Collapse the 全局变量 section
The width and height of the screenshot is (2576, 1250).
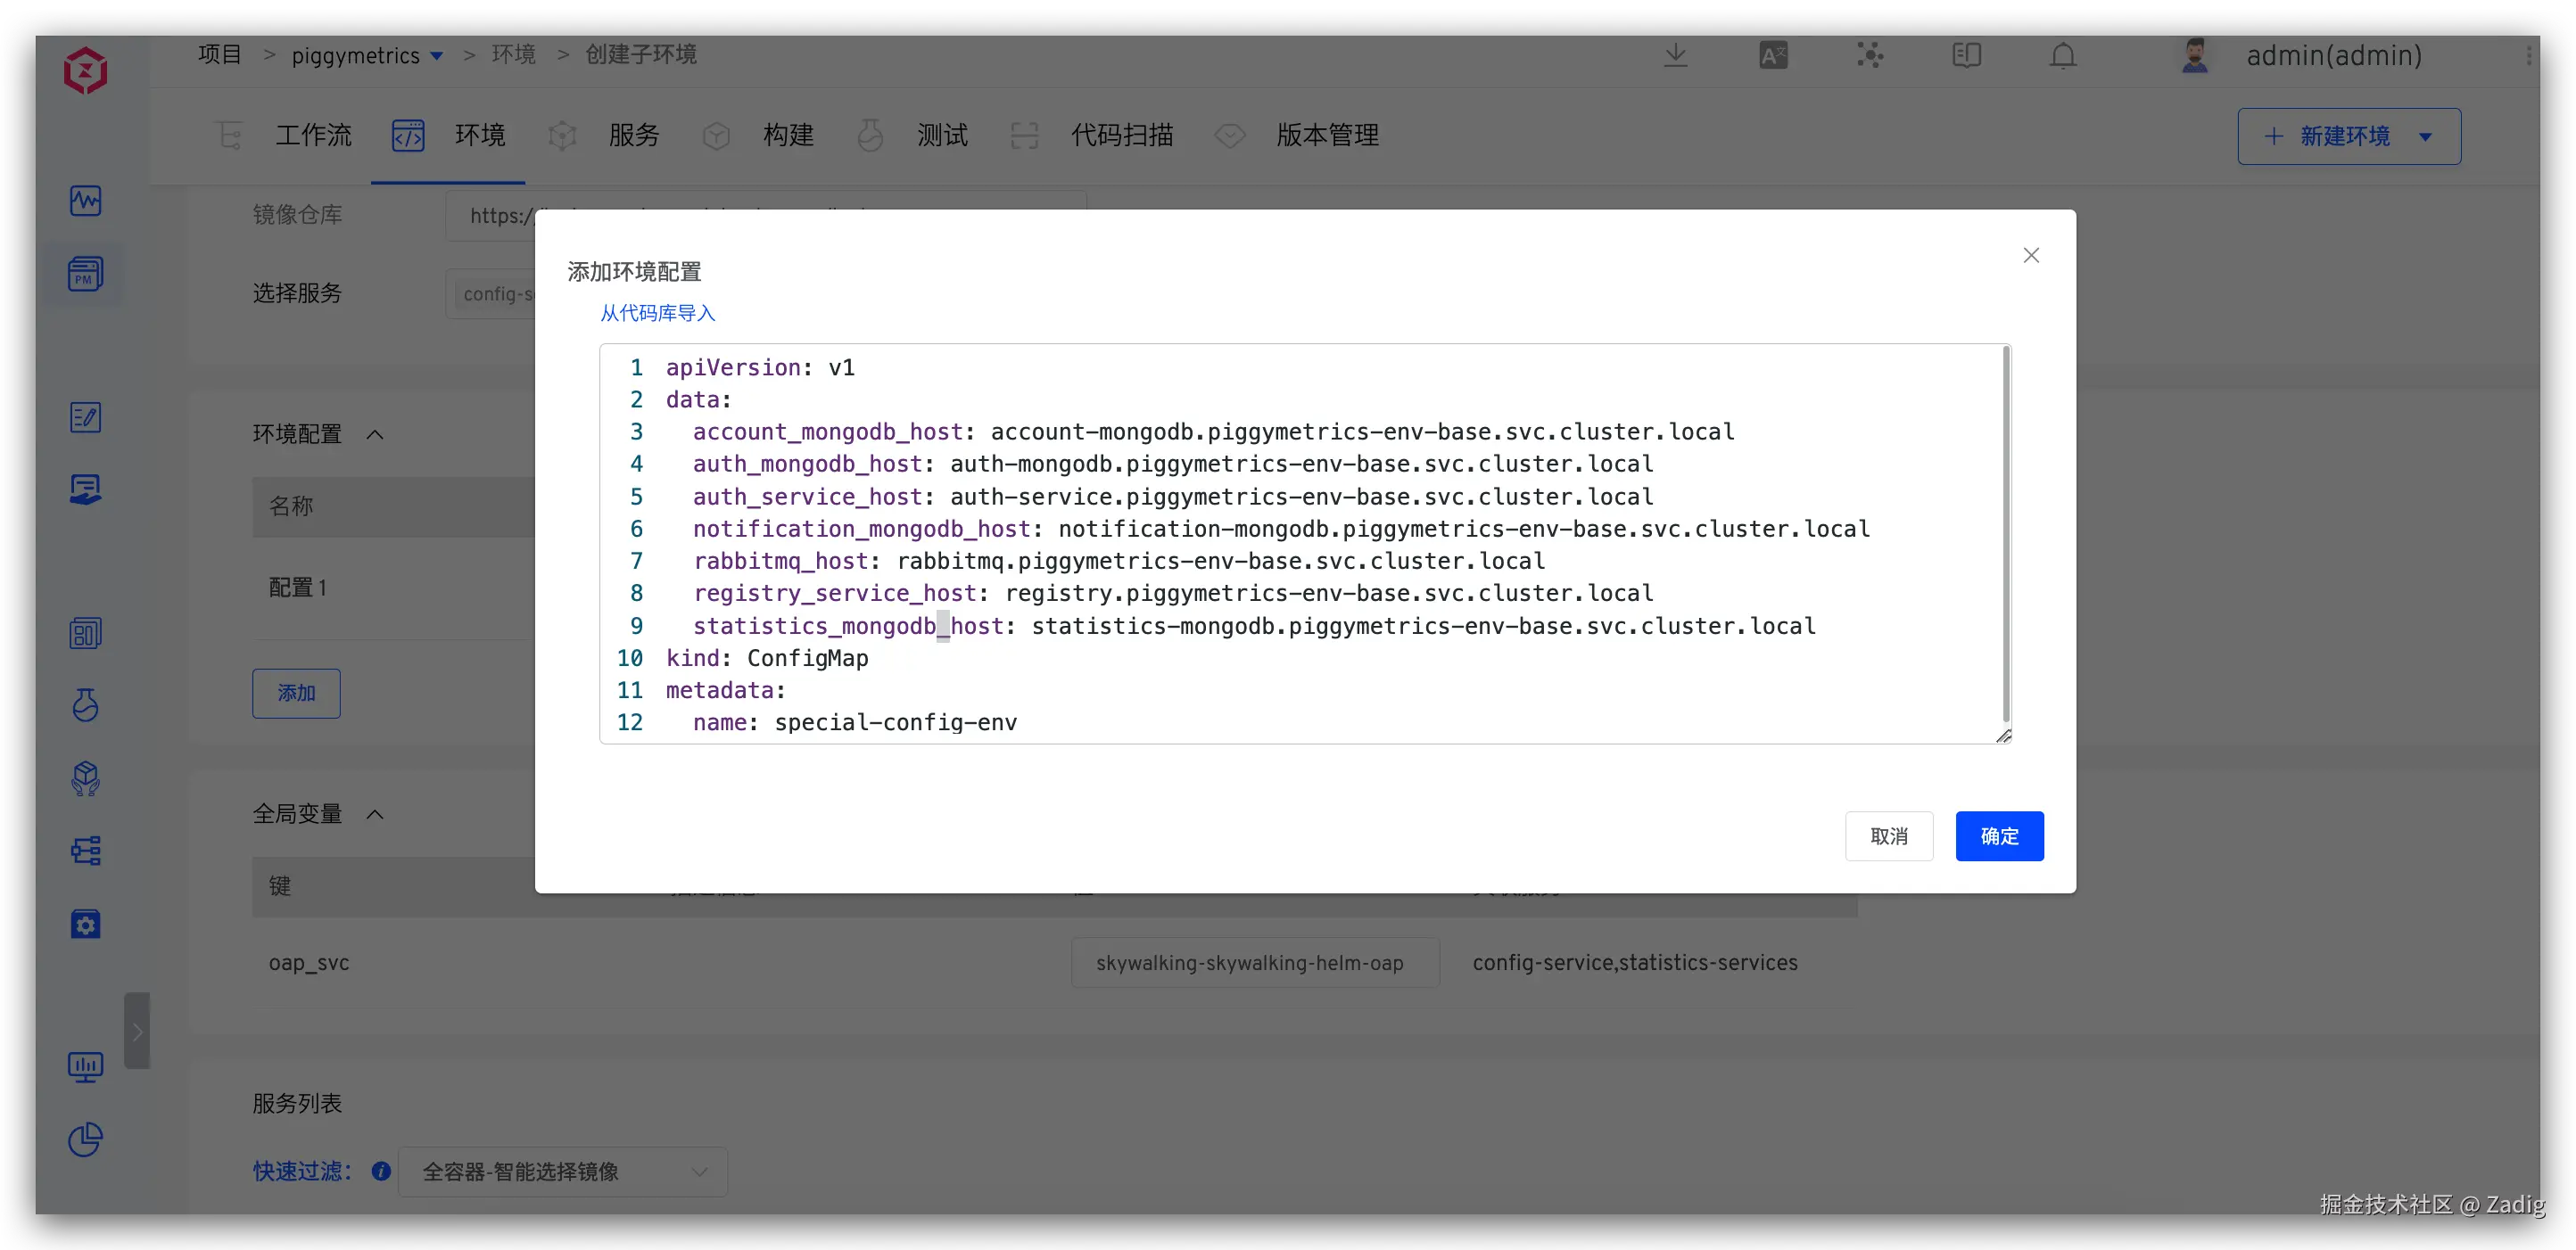pyautogui.click(x=375, y=814)
